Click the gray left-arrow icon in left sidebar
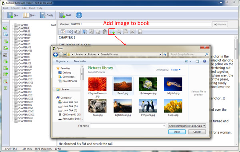The height and width of the screenshot is (152, 240). 5,55
